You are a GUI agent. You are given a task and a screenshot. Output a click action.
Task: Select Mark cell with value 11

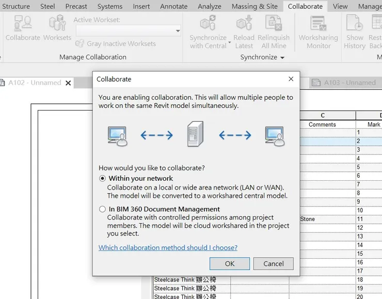pos(369,219)
